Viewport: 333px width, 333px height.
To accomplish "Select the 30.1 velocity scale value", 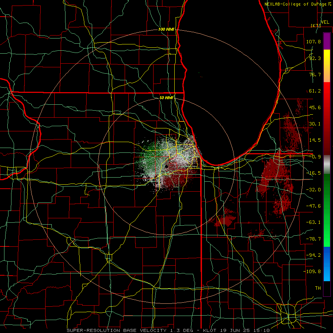I will point(315,124).
